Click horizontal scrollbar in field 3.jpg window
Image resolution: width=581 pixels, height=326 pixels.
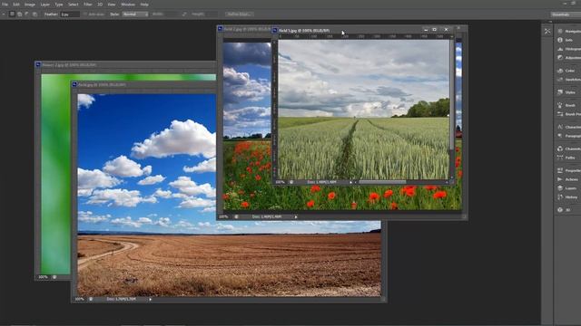tap(382, 182)
